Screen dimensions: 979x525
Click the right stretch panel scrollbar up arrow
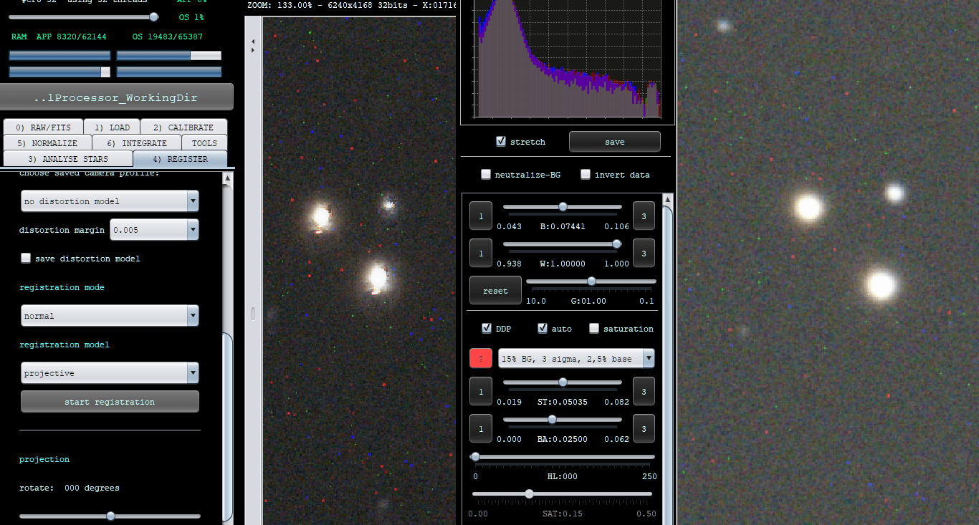click(667, 199)
